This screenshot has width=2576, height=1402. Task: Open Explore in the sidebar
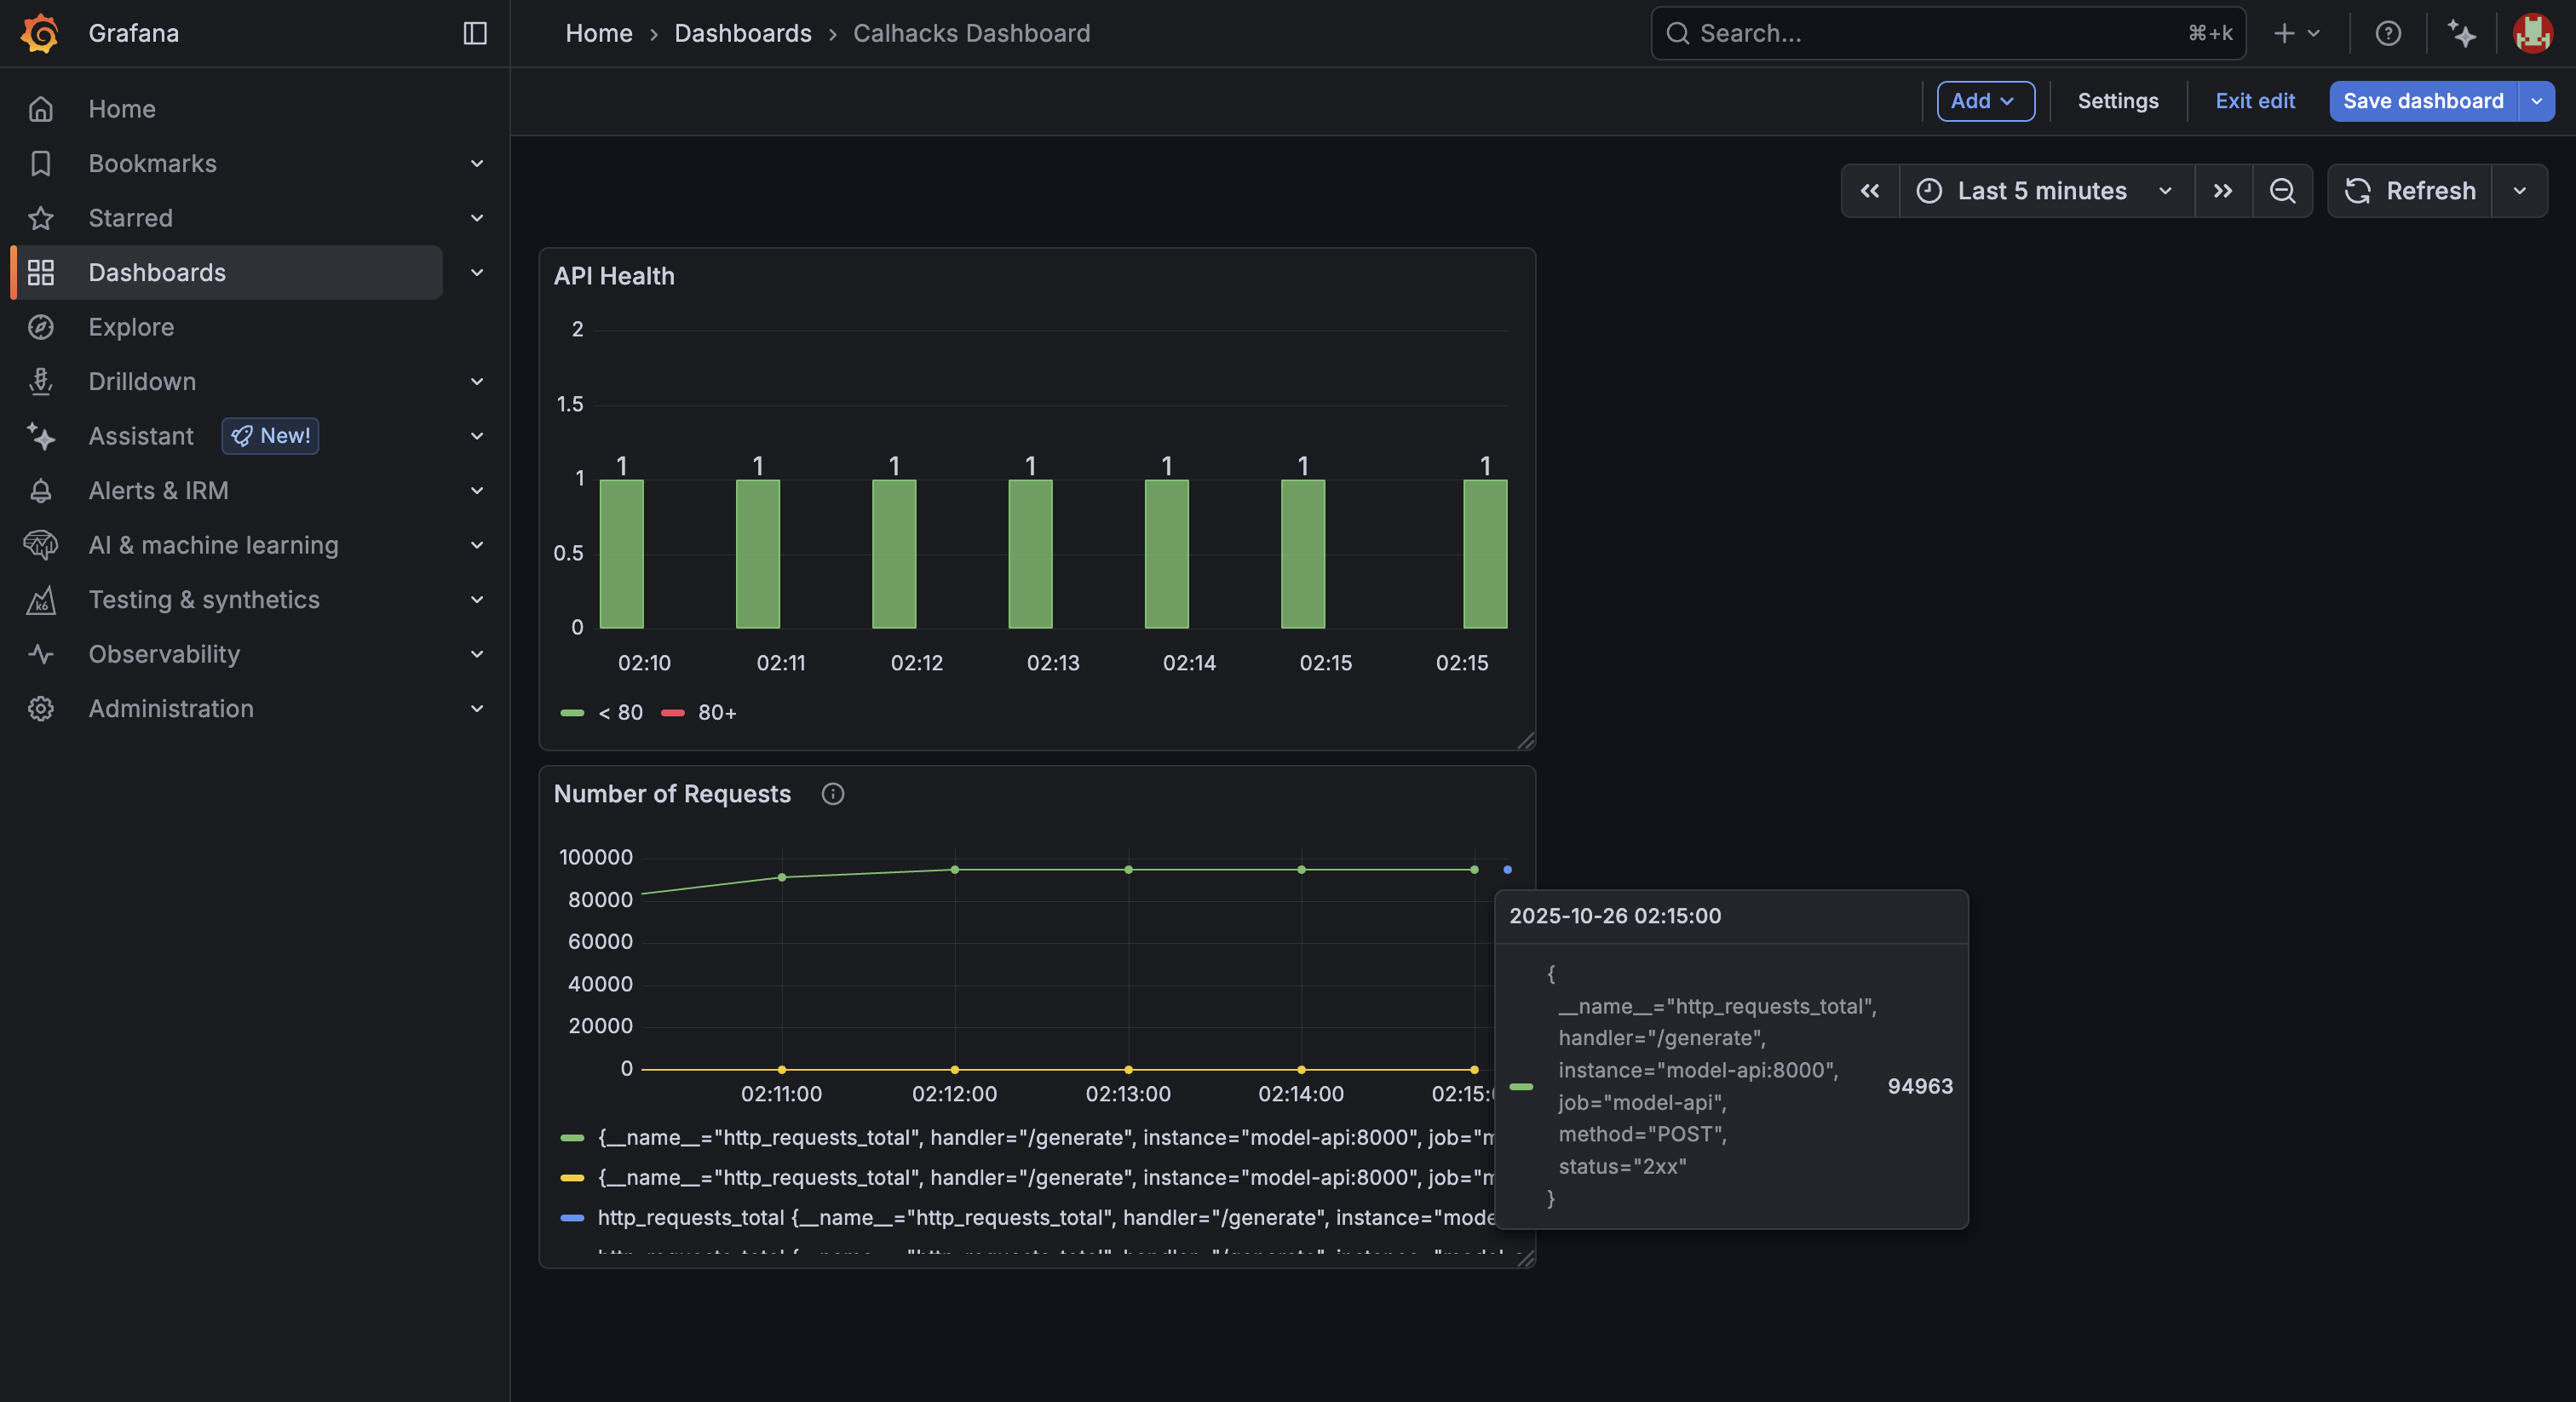(x=131, y=327)
